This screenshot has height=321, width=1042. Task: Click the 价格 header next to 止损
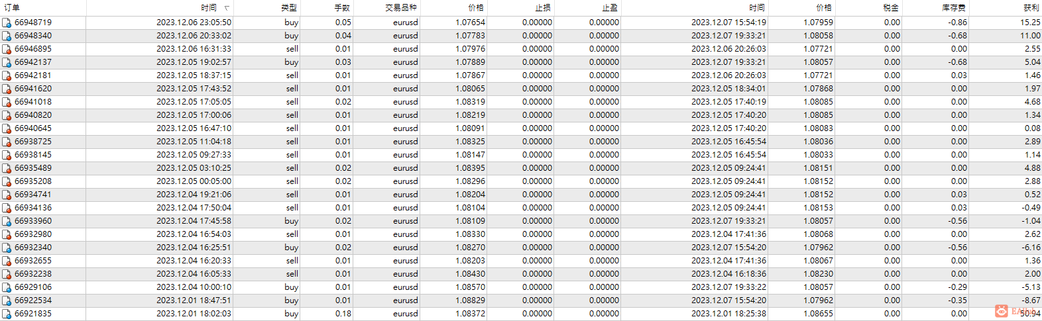point(476,8)
